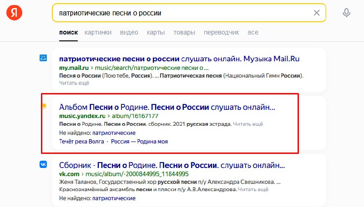Expand Читать ещё in VK snippet
The width and height of the screenshot is (364, 207).
tap(253, 189)
